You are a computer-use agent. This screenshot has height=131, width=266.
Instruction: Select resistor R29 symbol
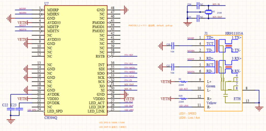tap(182, 99)
